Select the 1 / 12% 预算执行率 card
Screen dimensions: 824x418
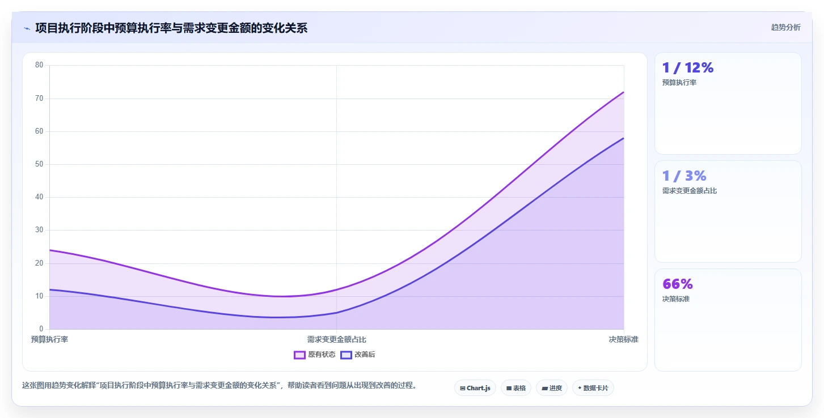tap(728, 103)
